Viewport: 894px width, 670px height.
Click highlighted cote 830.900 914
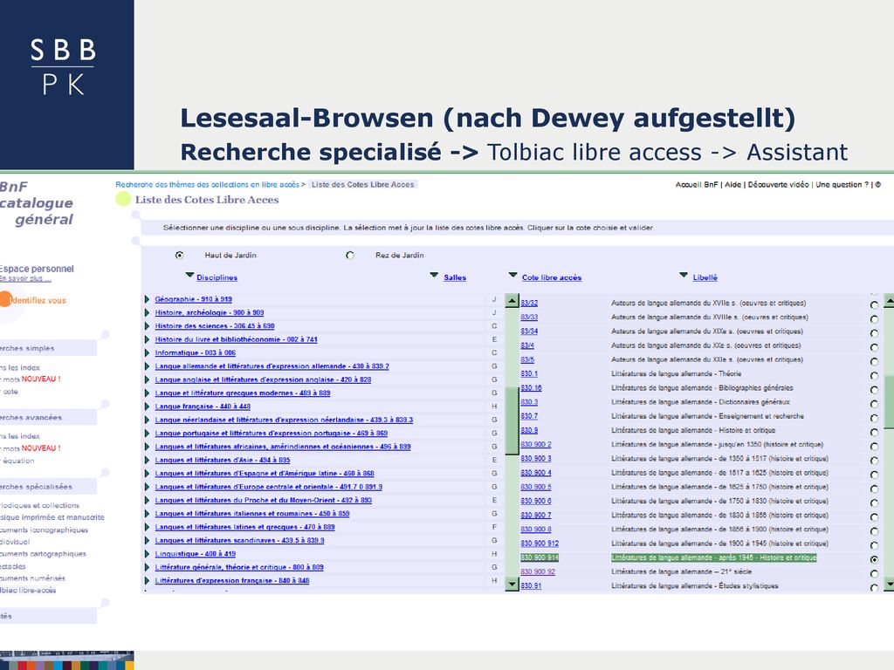pyautogui.click(x=540, y=557)
